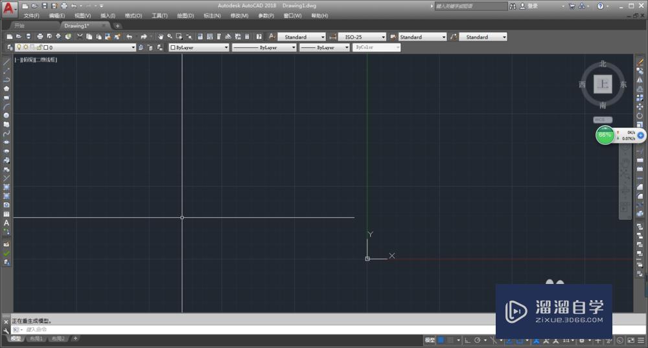The width and height of the screenshot is (648, 348).
Task: Toggle grid display in status bar
Action: click(x=441, y=340)
